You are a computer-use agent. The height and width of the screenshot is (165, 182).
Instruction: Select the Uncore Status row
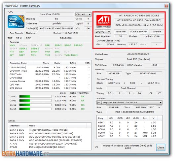(50, 81)
